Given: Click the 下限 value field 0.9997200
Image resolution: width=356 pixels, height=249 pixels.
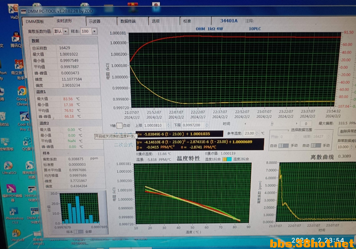Looking at the screenshot, I should point(193,125).
